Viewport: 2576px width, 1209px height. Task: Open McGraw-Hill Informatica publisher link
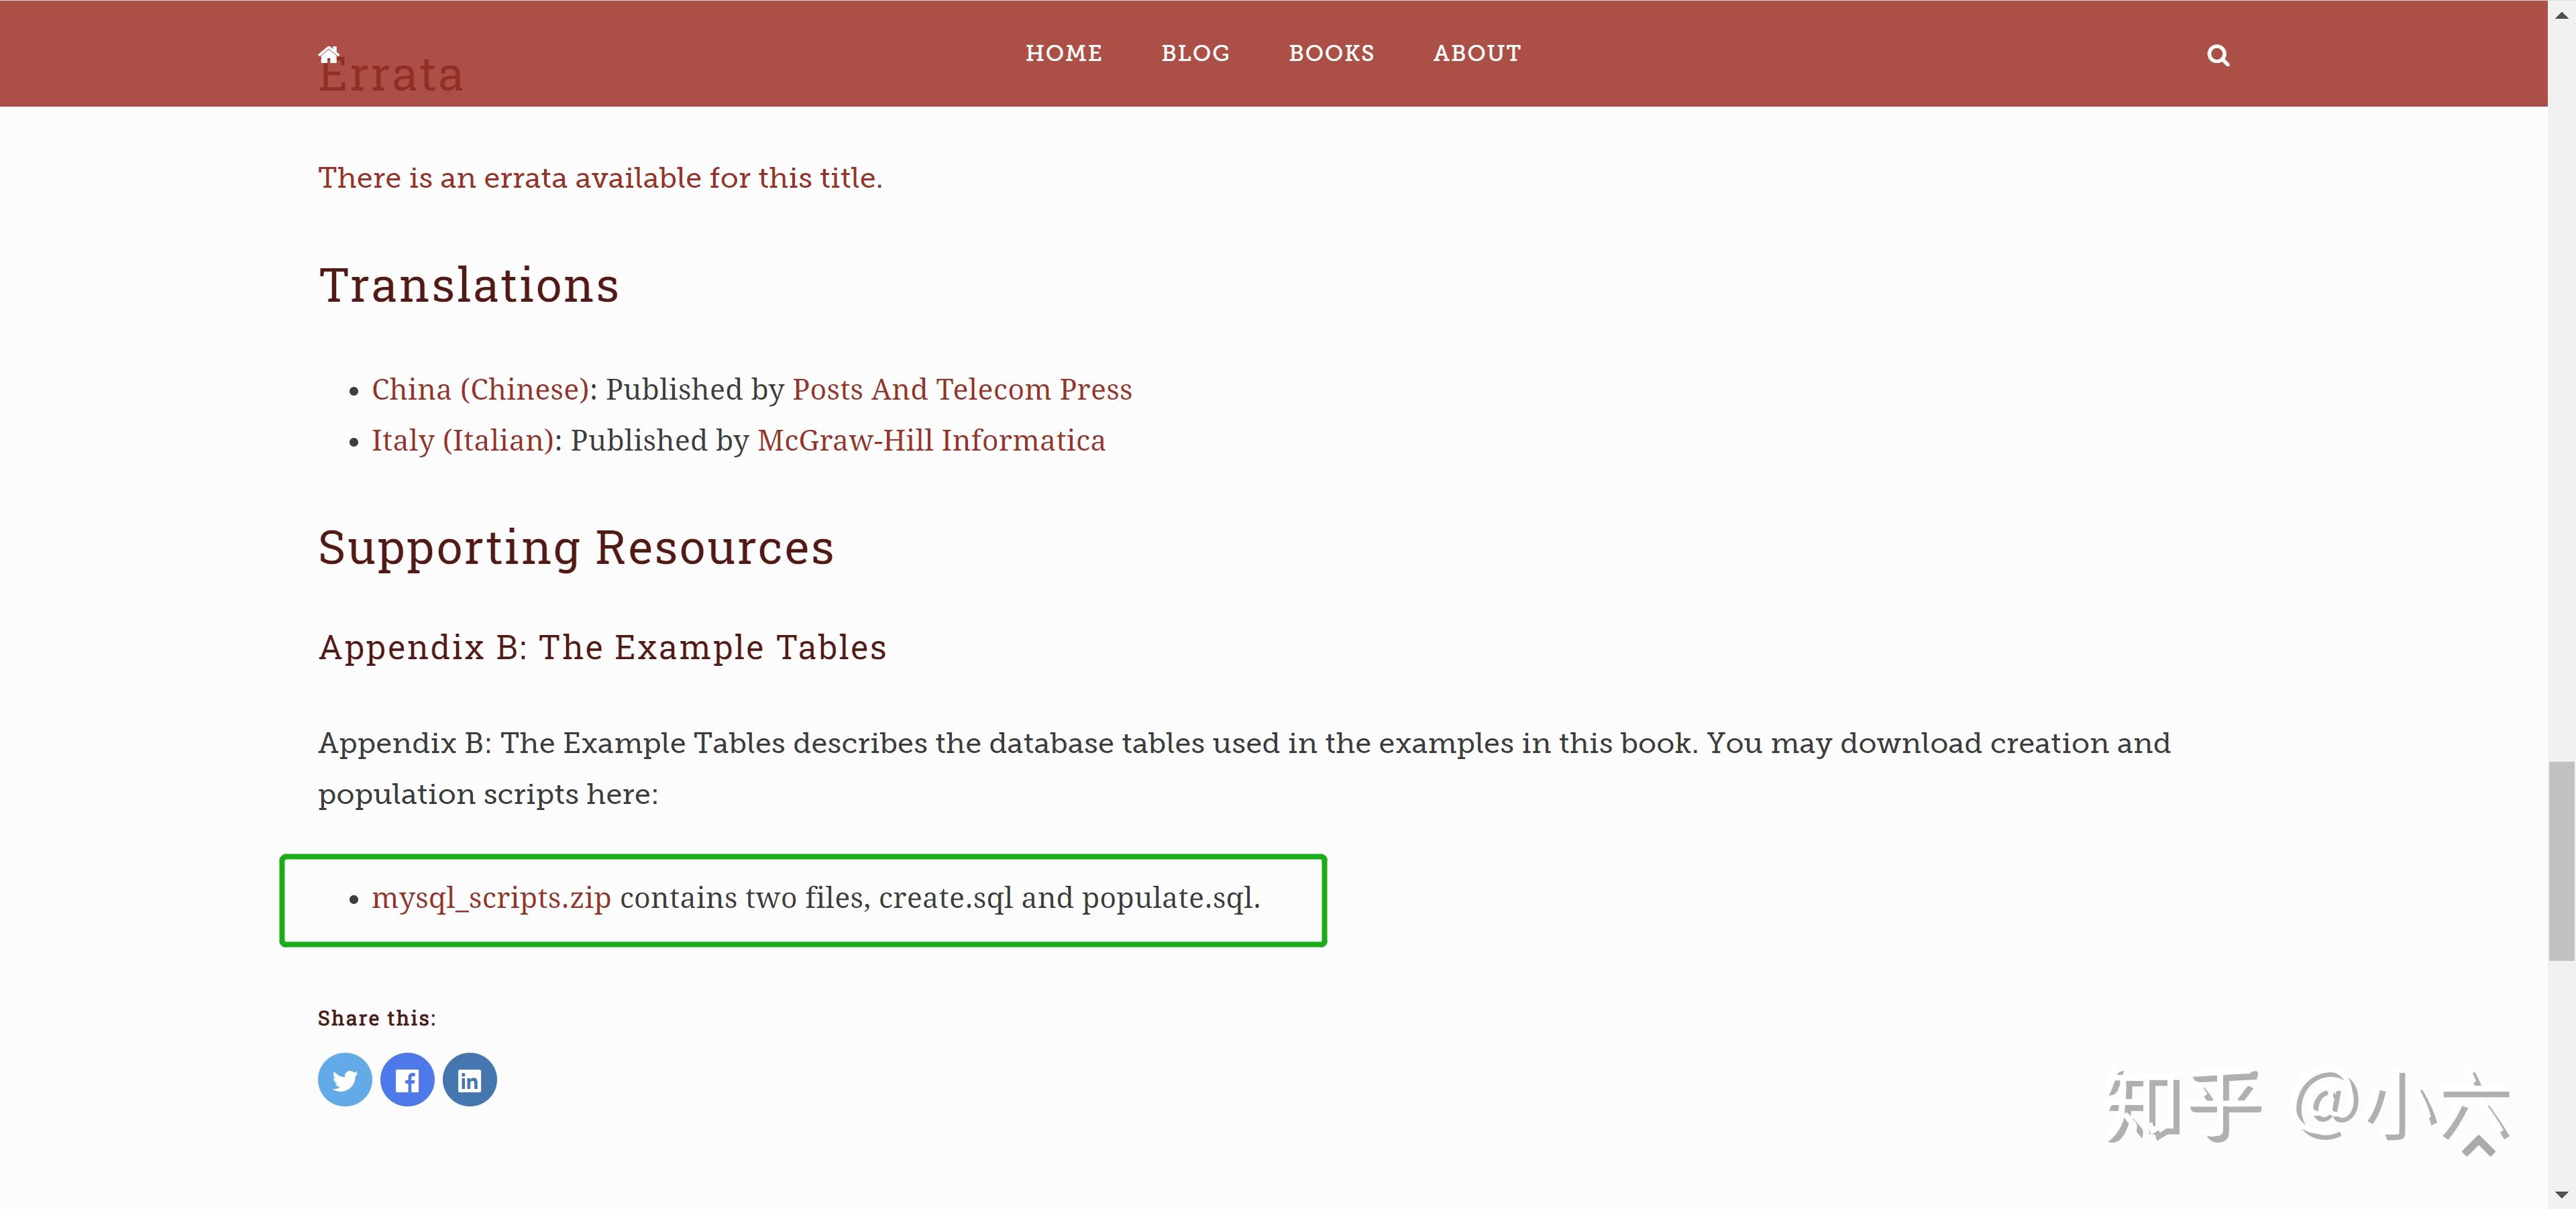pos(931,441)
